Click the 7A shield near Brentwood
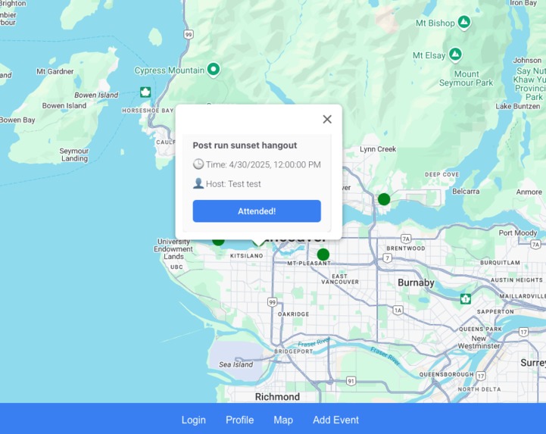 [406, 239]
